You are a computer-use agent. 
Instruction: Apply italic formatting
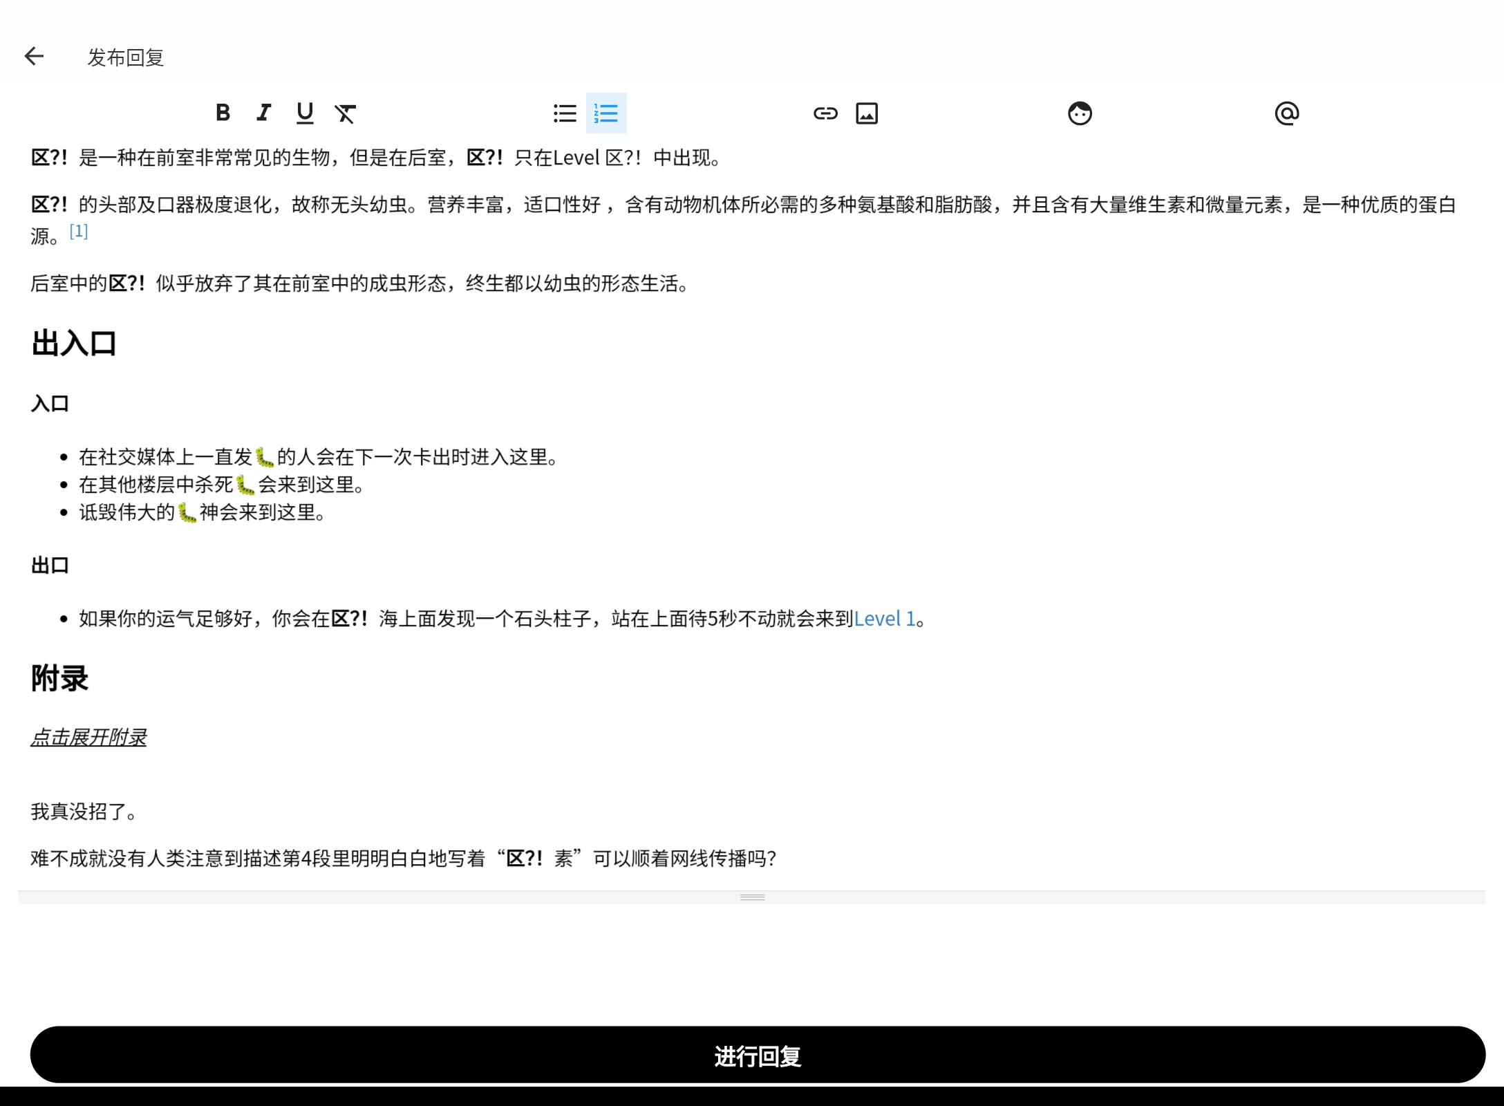pyautogui.click(x=263, y=113)
